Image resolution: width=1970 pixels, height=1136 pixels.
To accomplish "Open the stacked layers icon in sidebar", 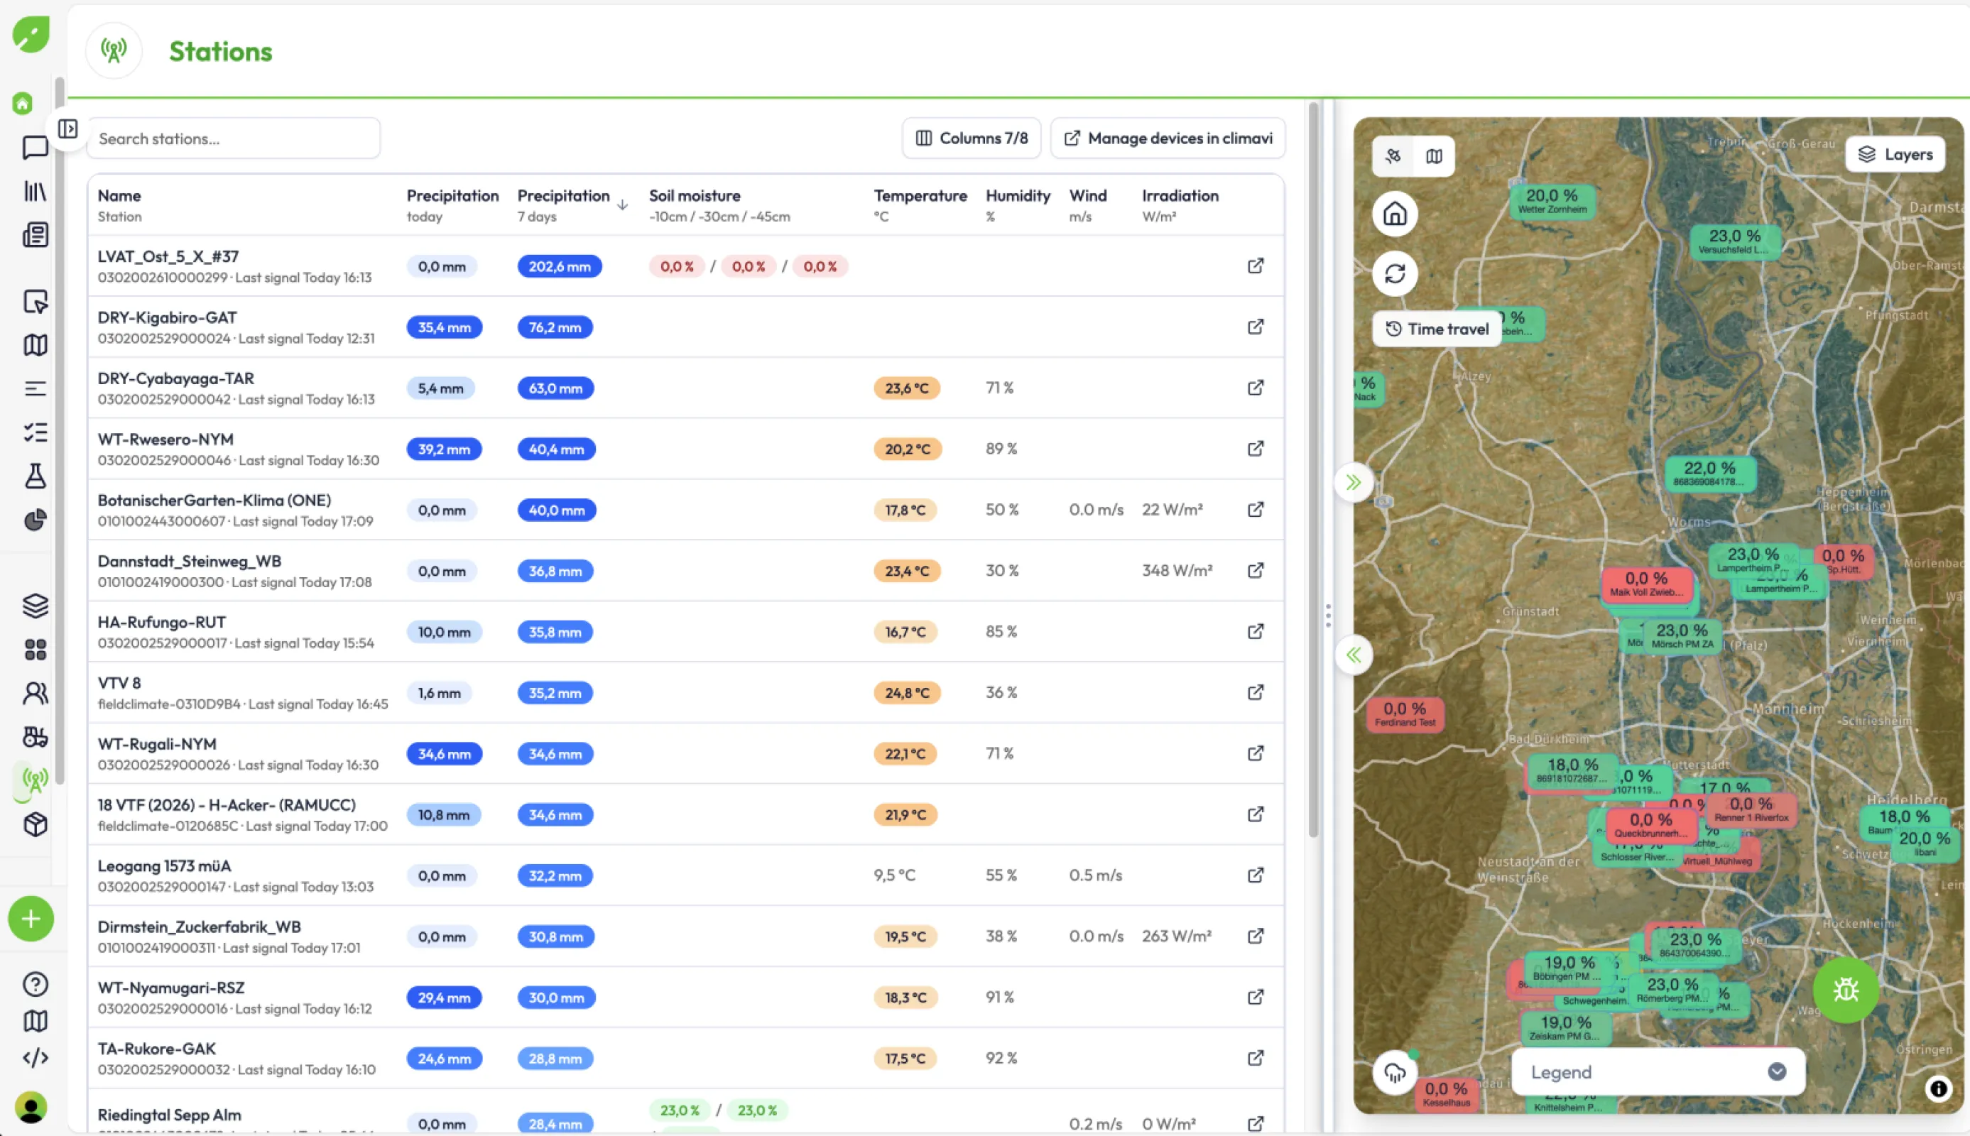I will click(x=35, y=606).
